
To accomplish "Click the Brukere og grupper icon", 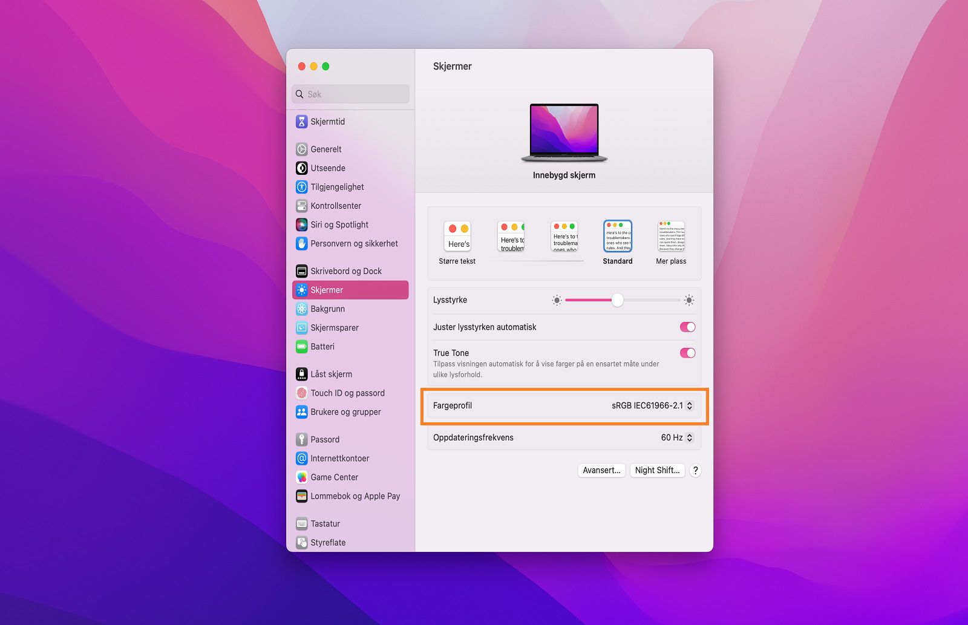I will pos(301,412).
